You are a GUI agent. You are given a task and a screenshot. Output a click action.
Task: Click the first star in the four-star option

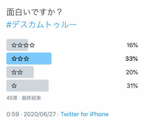click(x=14, y=45)
